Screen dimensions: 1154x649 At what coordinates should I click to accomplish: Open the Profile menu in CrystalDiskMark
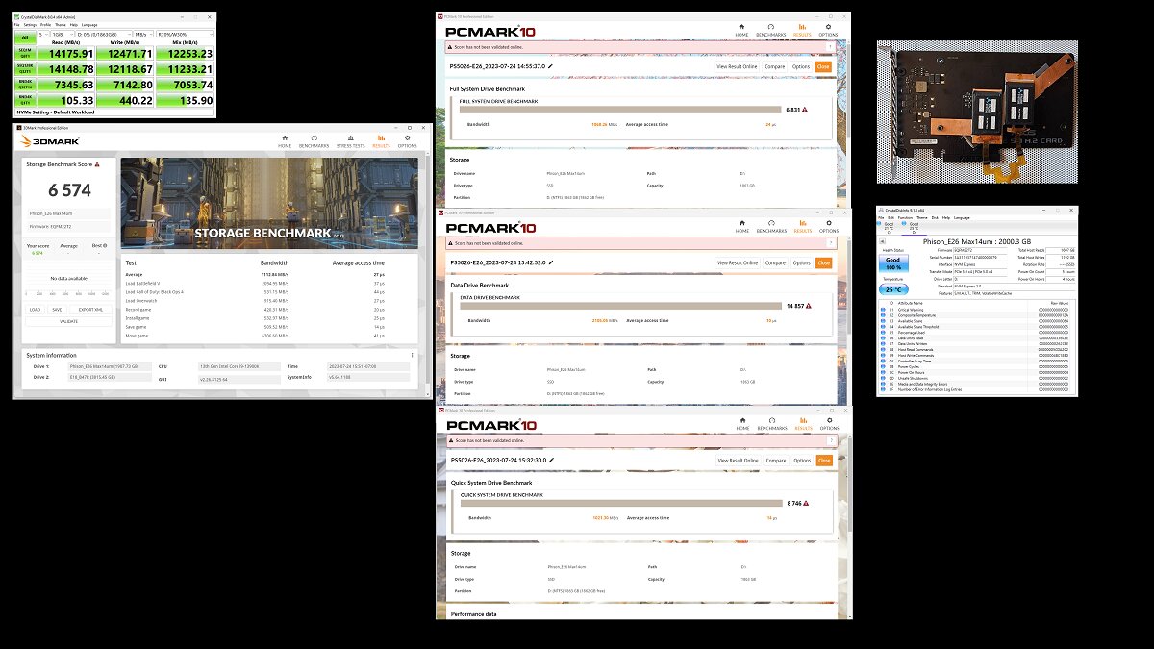pos(45,25)
